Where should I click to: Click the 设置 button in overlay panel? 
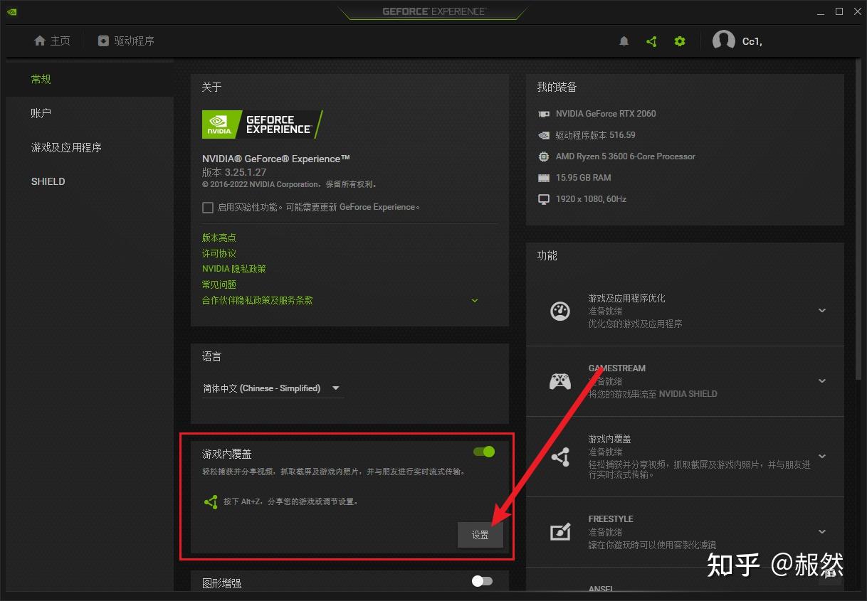[480, 535]
